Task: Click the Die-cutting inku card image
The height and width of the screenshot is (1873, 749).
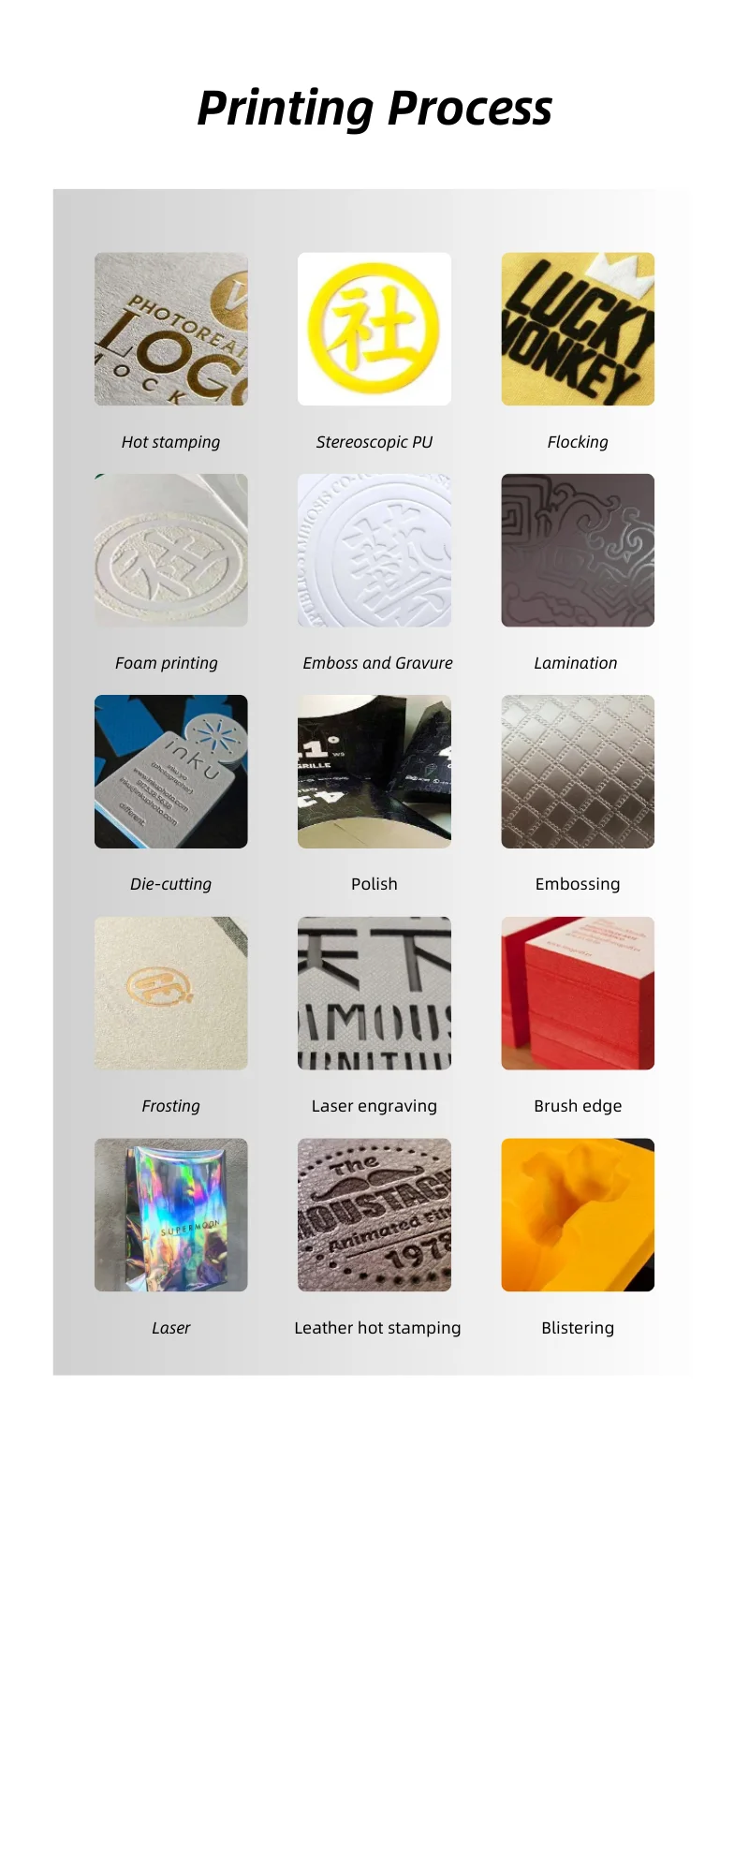Action: pyautogui.click(x=171, y=772)
